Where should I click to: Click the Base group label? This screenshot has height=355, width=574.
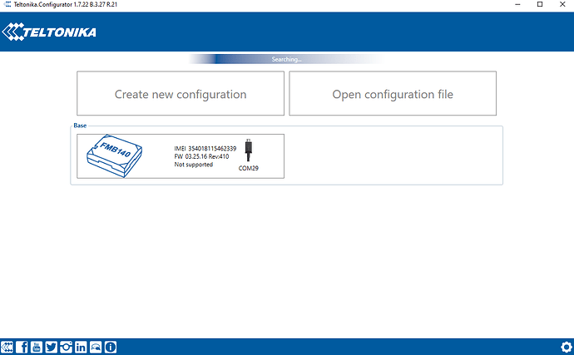click(x=80, y=126)
